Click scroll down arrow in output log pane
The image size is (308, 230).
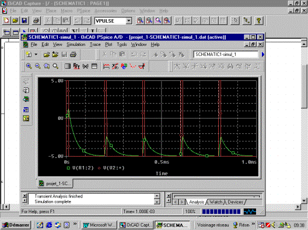157,202
